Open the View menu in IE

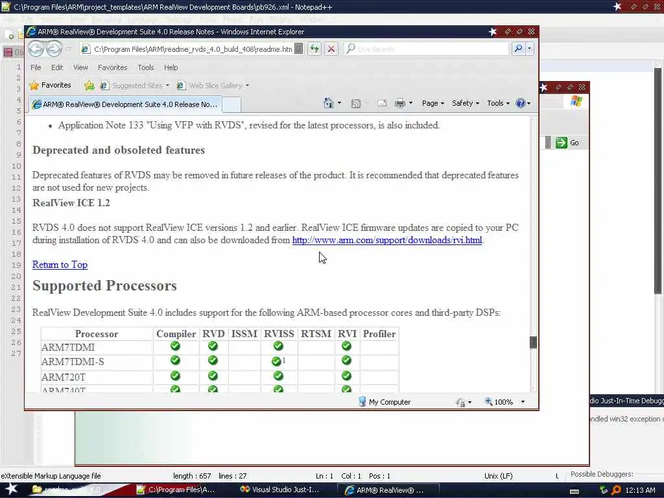click(80, 67)
